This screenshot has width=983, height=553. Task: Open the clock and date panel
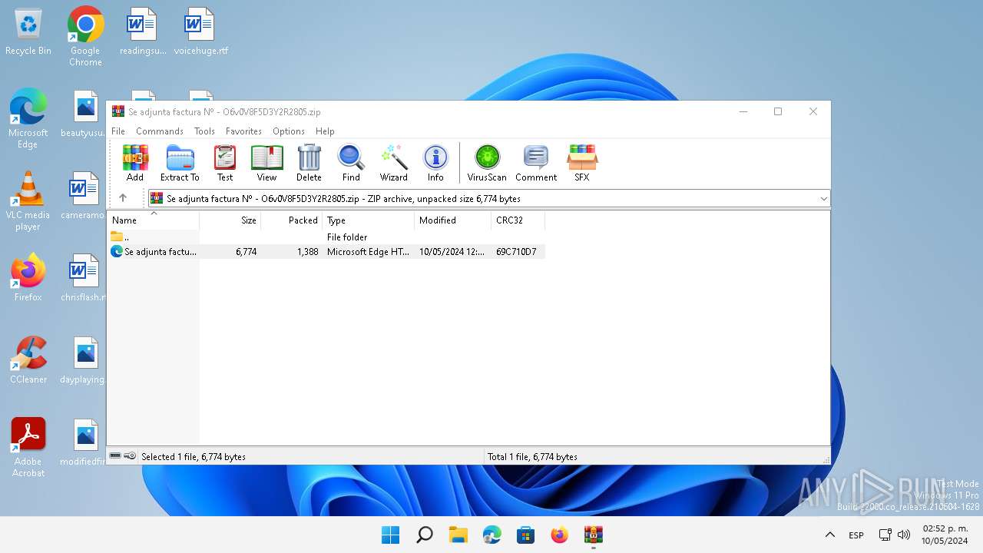pos(945,535)
